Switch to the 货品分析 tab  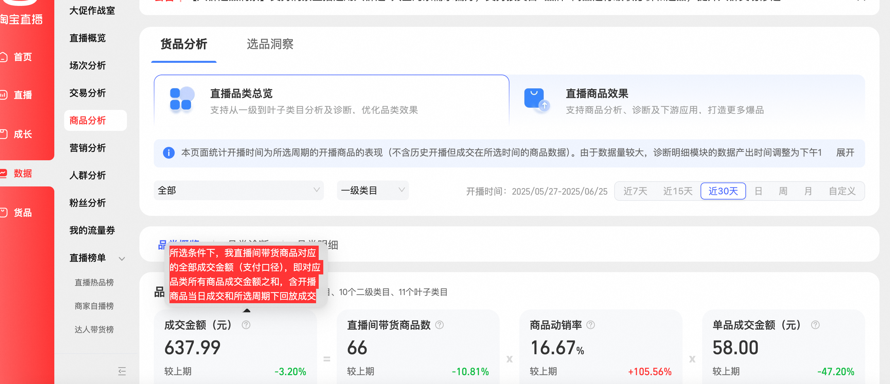pyautogui.click(x=184, y=44)
